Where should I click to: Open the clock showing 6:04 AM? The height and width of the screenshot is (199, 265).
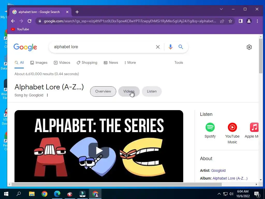pos(243,194)
